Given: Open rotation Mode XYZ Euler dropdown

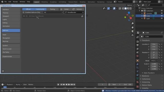Looking at the screenshot, I should (154, 61).
